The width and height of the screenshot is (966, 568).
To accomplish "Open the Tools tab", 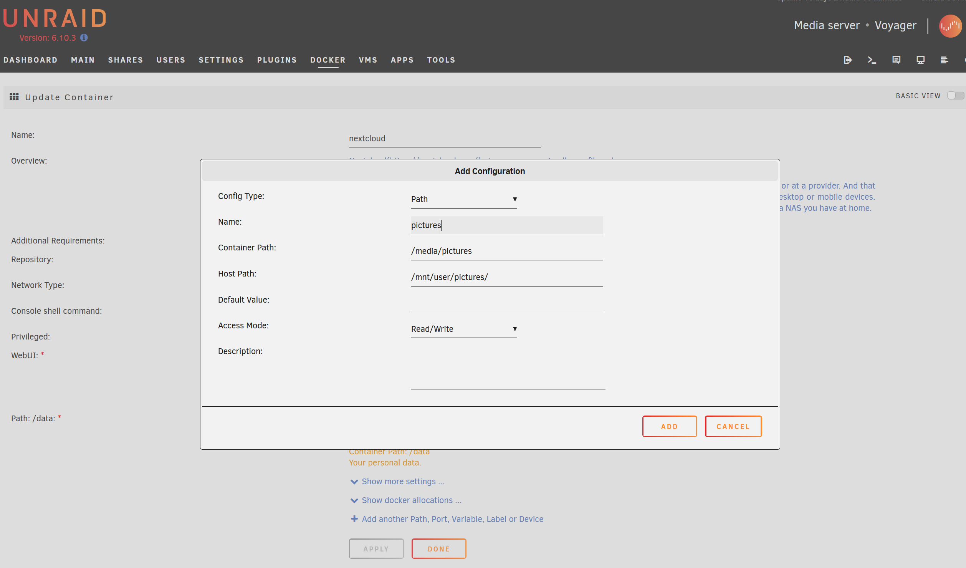I will point(441,60).
